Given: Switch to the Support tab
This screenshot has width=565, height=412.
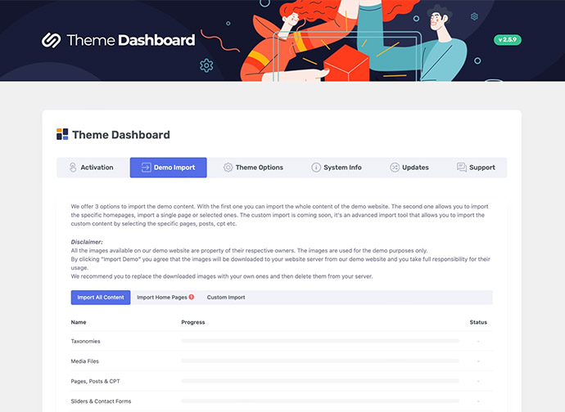Looking at the screenshot, I should tap(476, 168).
